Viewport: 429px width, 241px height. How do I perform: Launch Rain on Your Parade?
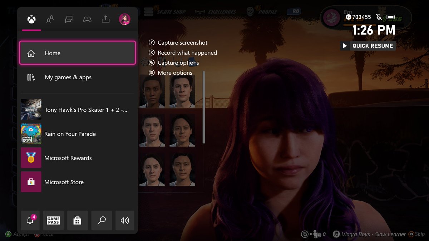(x=78, y=134)
